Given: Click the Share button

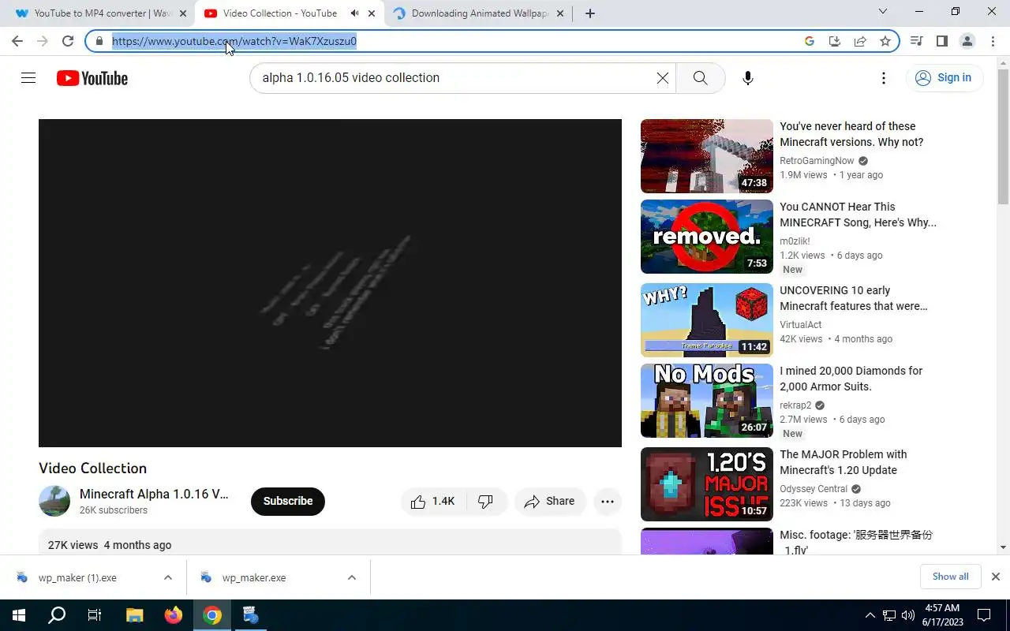Looking at the screenshot, I should [550, 501].
